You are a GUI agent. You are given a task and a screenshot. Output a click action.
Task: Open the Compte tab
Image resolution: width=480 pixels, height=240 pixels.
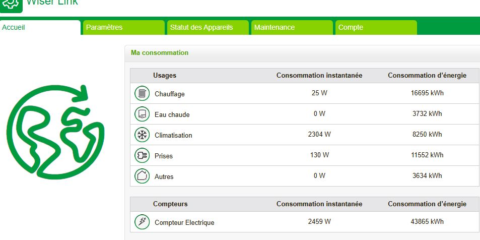376,27
